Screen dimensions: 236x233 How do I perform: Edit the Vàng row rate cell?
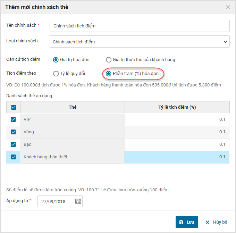click(x=177, y=132)
